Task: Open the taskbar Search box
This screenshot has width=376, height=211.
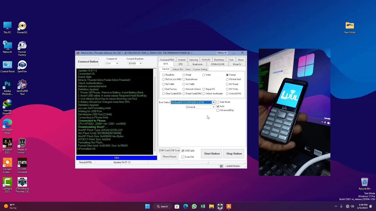Action: point(162,206)
